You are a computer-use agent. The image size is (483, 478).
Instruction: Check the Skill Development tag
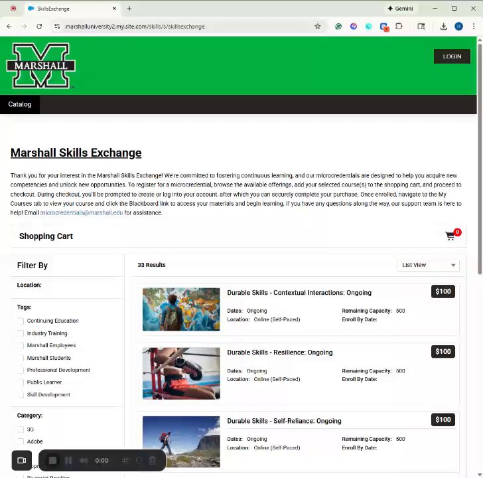(x=21, y=394)
